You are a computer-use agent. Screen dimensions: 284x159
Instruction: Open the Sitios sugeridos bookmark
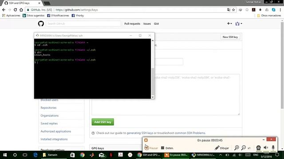click(x=34, y=15)
